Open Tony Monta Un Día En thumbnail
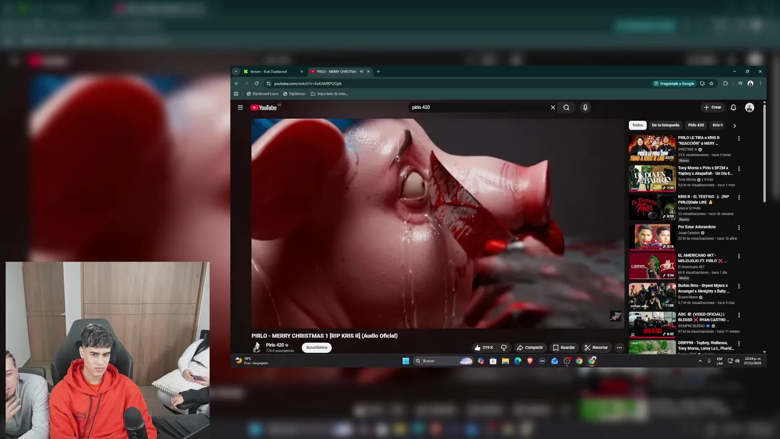The width and height of the screenshot is (780, 439). tap(652, 178)
